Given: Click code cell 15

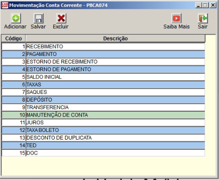Looking at the screenshot, I should click(13, 153).
